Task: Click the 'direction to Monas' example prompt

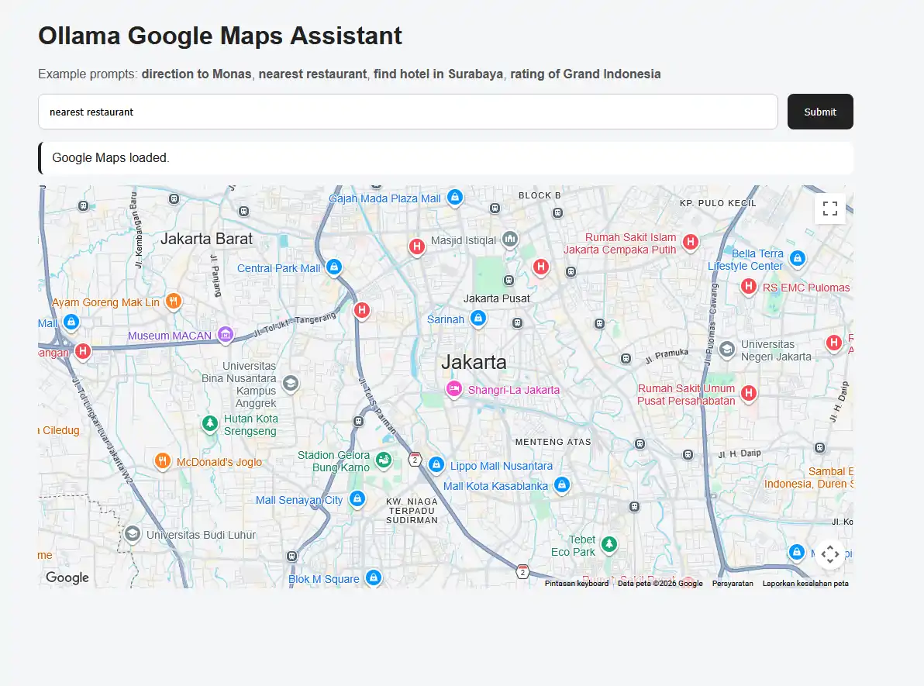Action: [196, 74]
